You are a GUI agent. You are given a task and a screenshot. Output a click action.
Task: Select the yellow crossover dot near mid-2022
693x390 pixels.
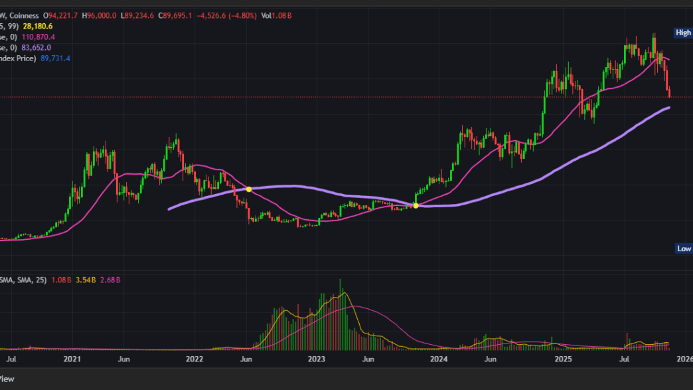coord(248,189)
